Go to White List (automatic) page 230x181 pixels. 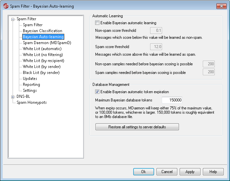[x=42, y=49]
